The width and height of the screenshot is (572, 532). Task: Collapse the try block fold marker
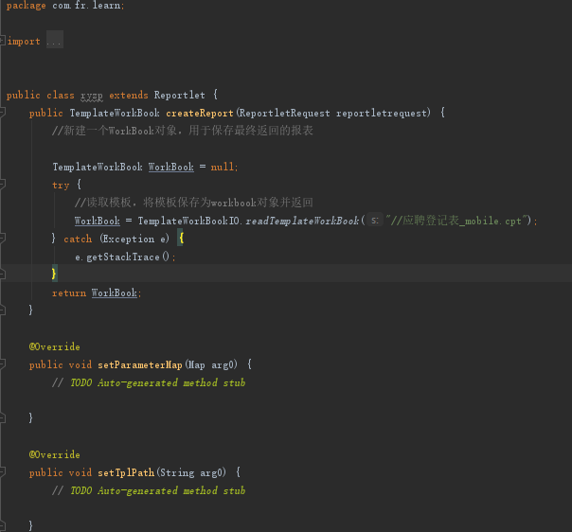point(2,184)
